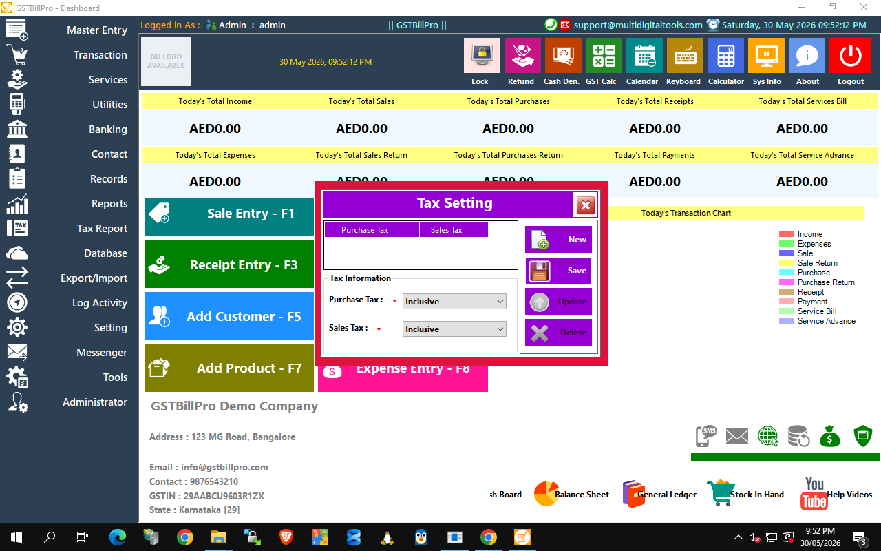Click the Sales Tax column header
The height and width of the screenshot is (551, 881).
454,229
